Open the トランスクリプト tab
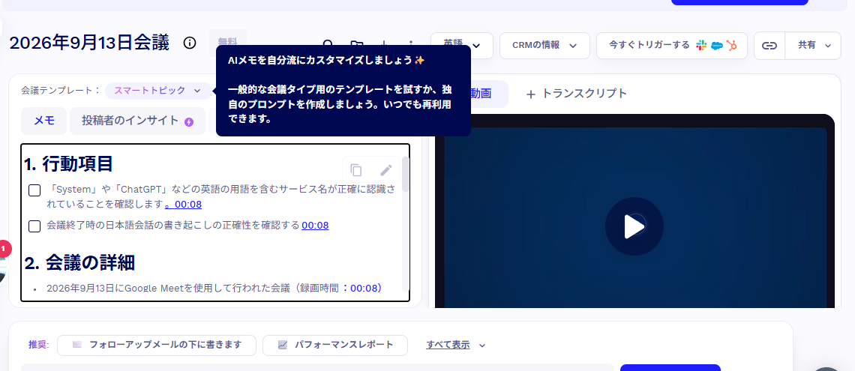This screenshot has height=371, width=855. click(576, 94)
